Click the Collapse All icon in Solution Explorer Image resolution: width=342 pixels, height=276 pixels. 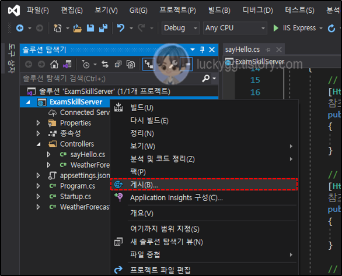click(x=118, y=65)
